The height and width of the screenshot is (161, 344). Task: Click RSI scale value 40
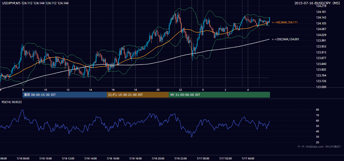317,131
